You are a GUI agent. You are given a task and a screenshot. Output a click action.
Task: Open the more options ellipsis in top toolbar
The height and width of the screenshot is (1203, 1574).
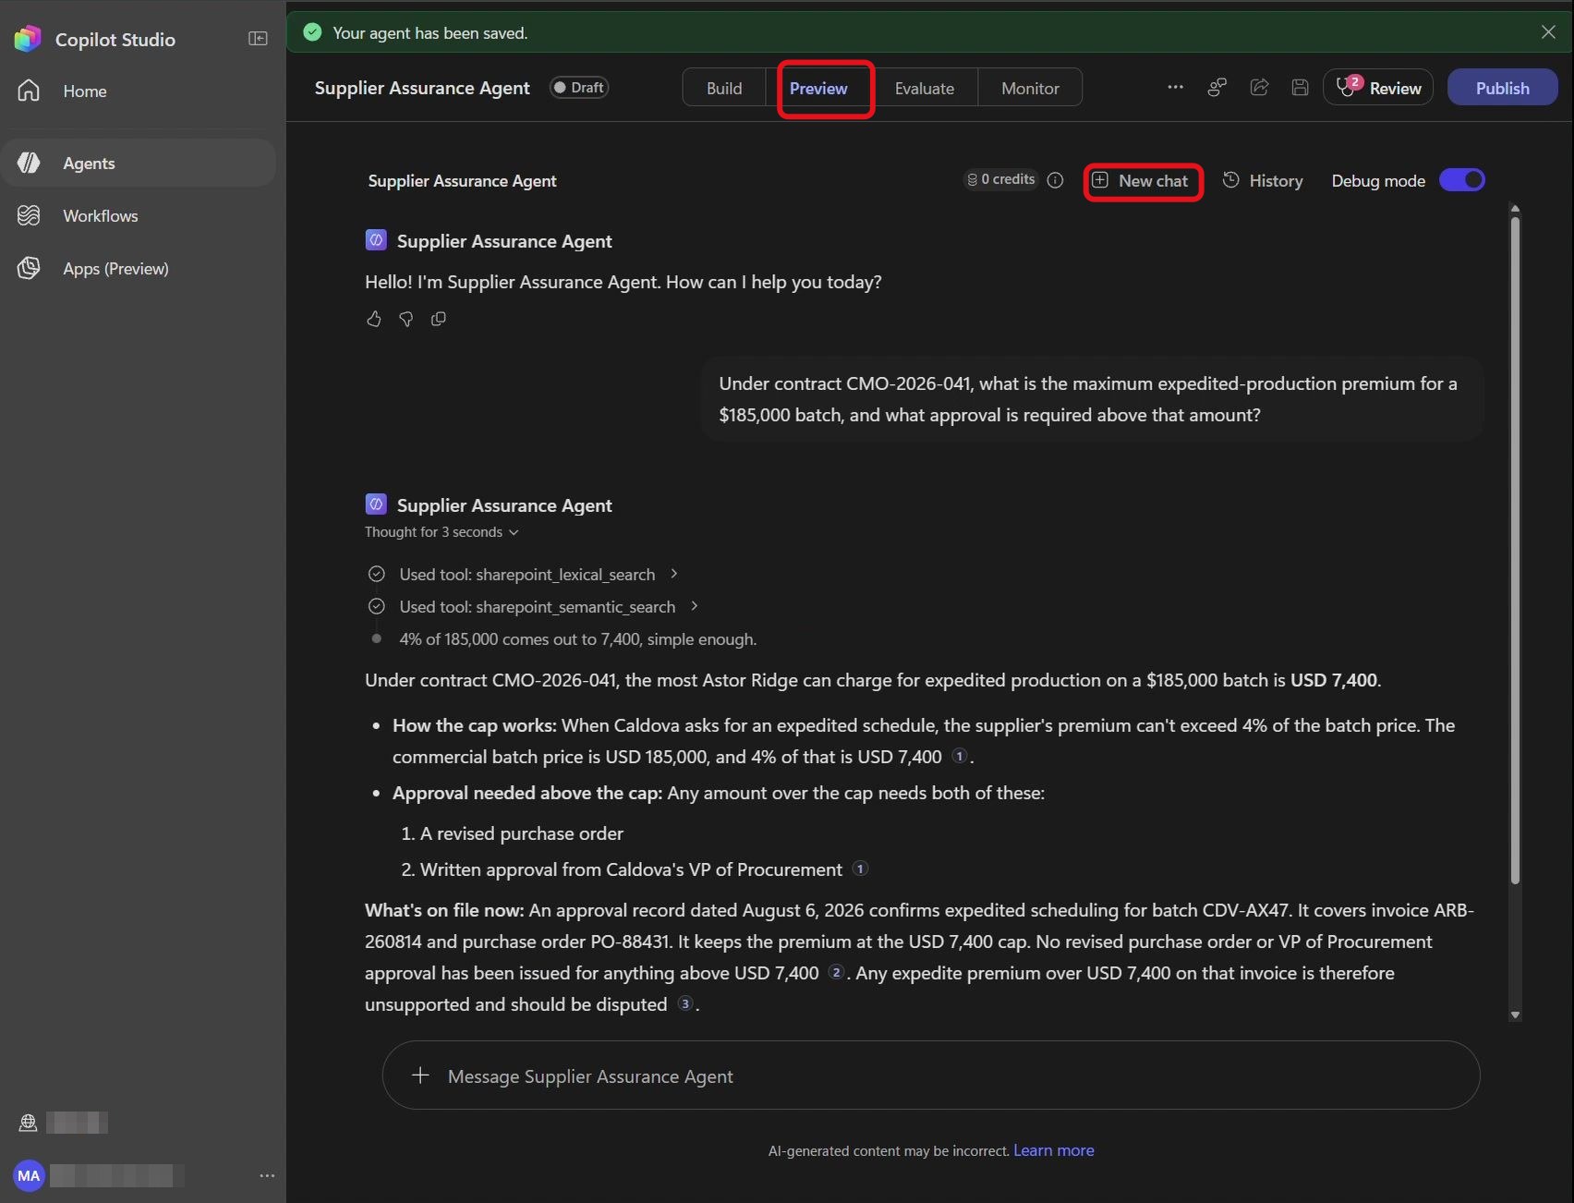pos(1175,87)
